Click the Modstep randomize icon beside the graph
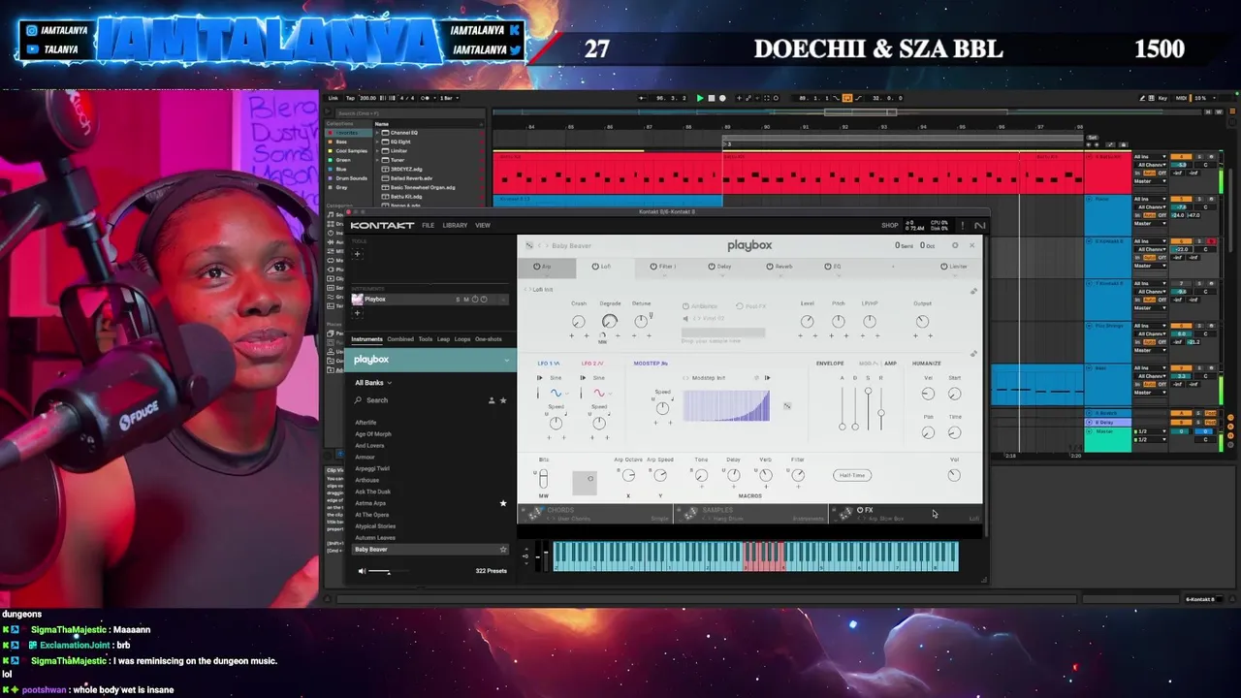The width and height of the screenshot is (1241, 698). (x=787, y=406)
